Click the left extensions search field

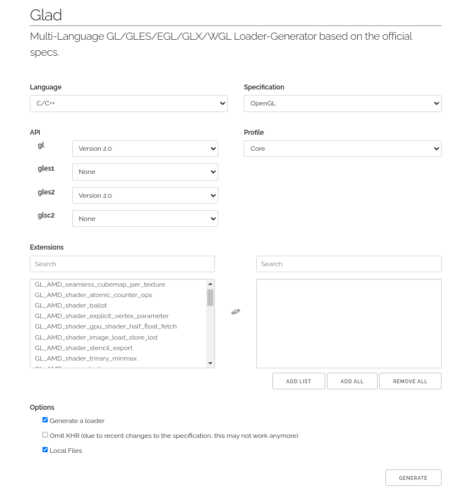pyautogui.click(x=122, y=264)
